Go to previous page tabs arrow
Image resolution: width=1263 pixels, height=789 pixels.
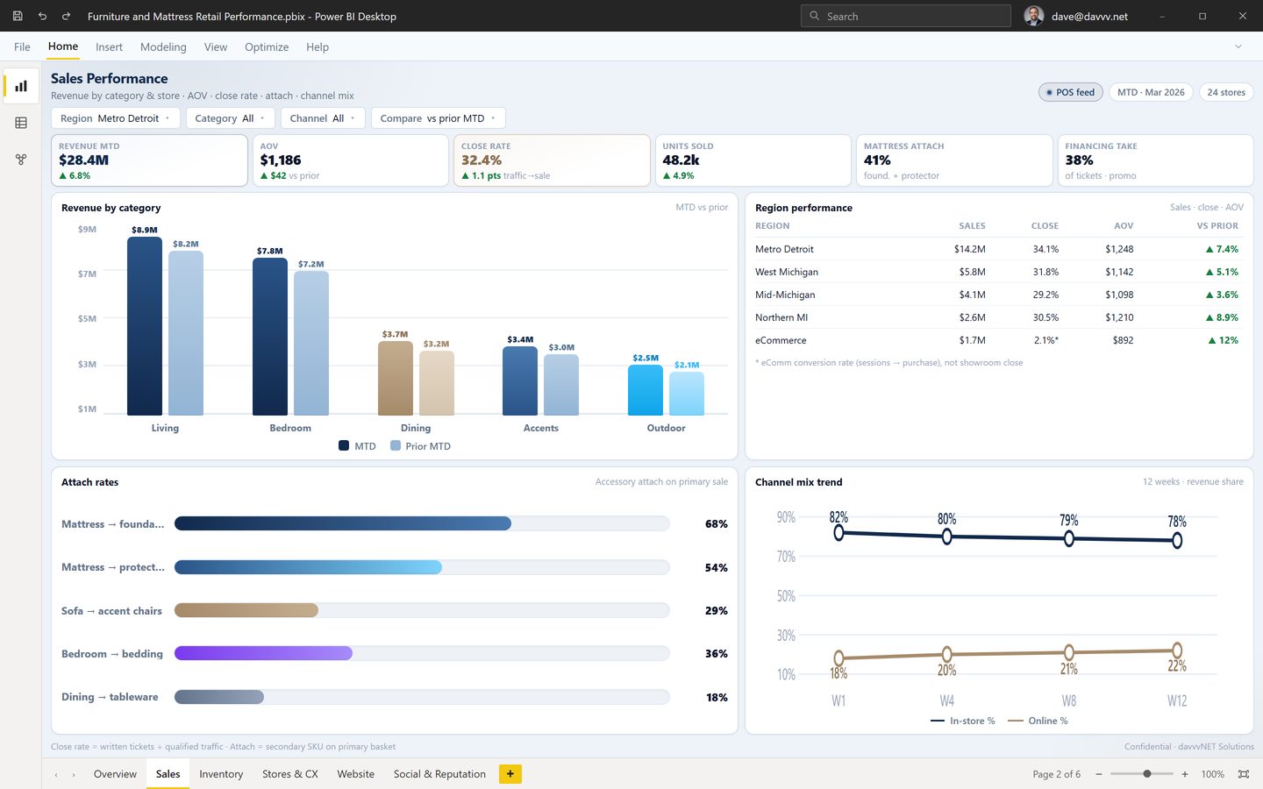click(x=56, y=774)
